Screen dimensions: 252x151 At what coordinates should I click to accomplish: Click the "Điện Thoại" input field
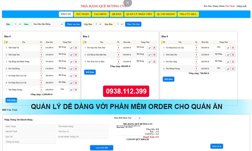tap(30, 126)
